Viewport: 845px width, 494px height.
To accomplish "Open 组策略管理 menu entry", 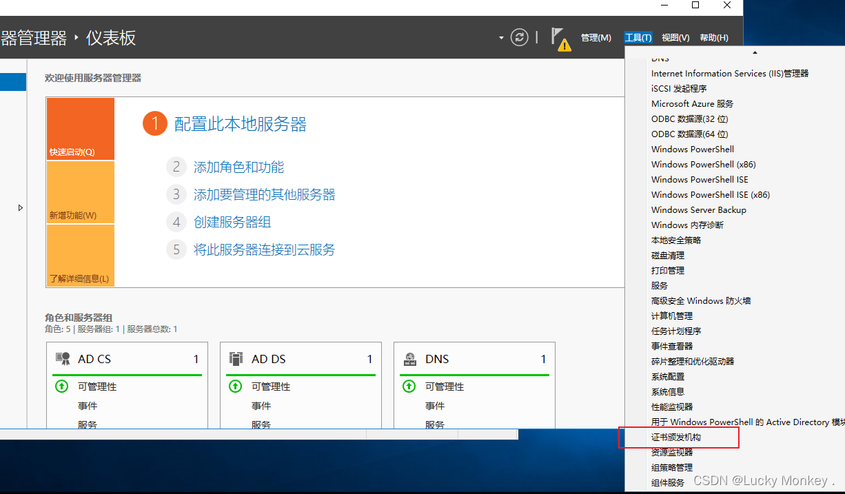I will [x=672, y=467].
